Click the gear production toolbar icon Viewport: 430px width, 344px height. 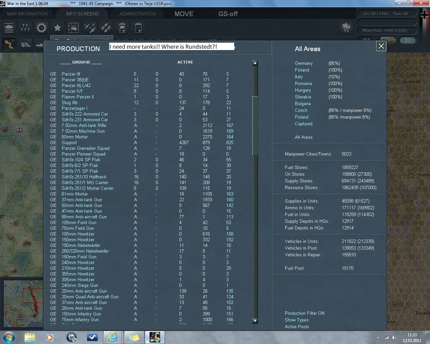41,28
